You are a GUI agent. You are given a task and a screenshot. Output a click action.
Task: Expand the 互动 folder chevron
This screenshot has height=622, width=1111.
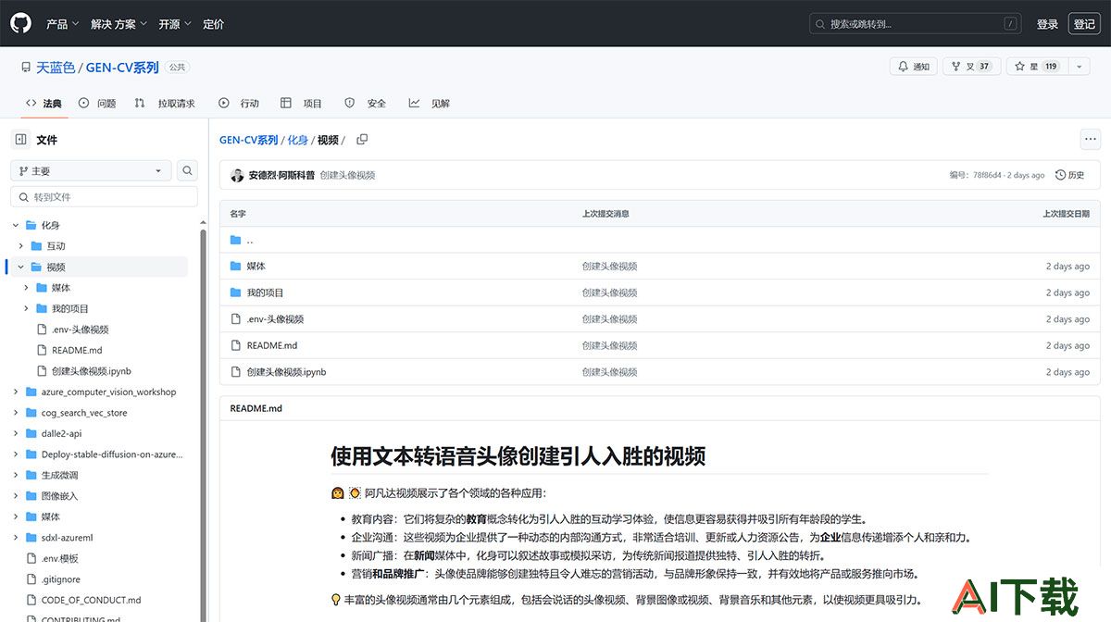(x=21, y=246)
